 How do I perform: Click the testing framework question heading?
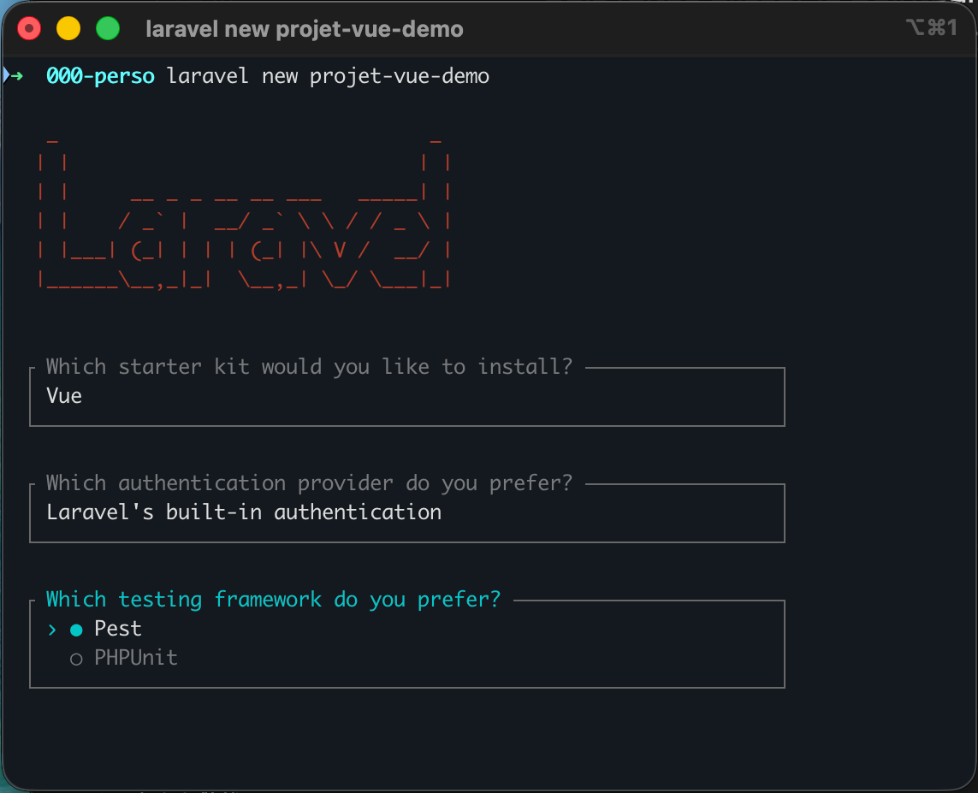(x=273, y=599)
